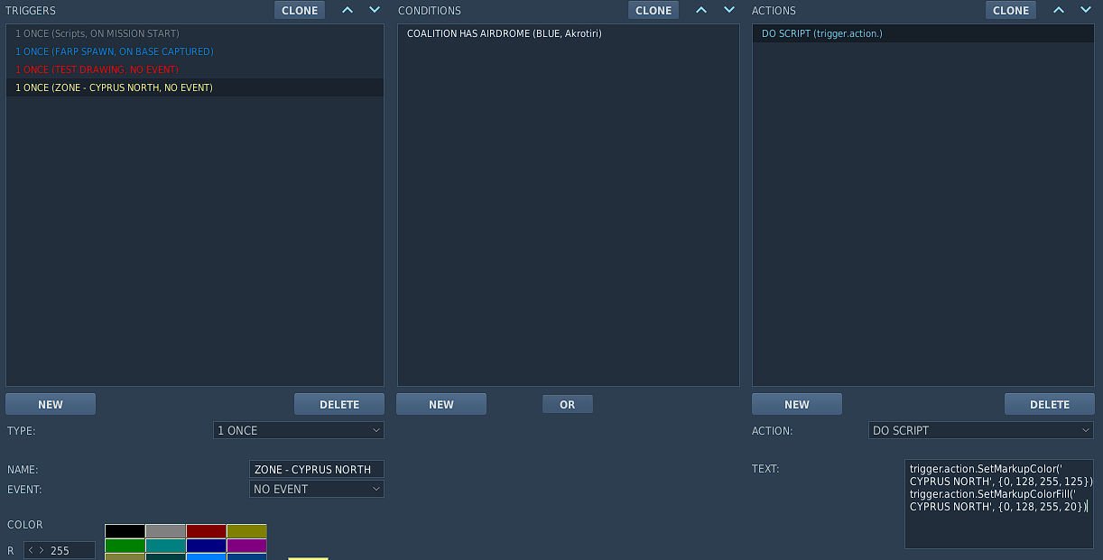Delete the selected trigger
Viewport: 1103px width, 560px height.
point(339,404)
